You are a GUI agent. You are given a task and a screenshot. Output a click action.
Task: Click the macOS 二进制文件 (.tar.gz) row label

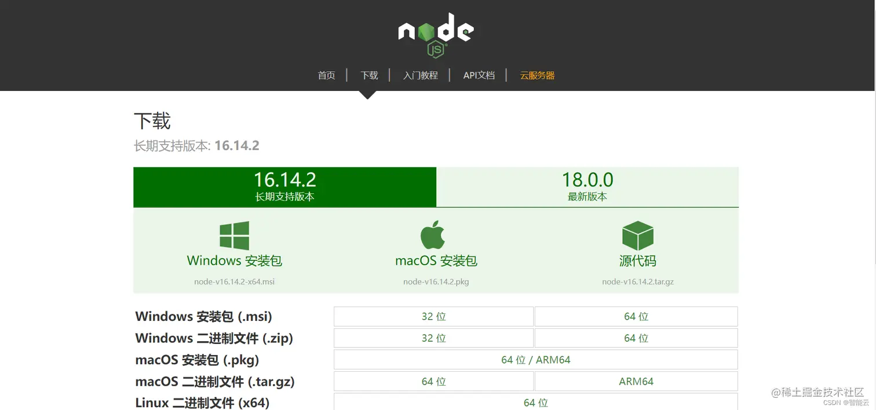215,382
